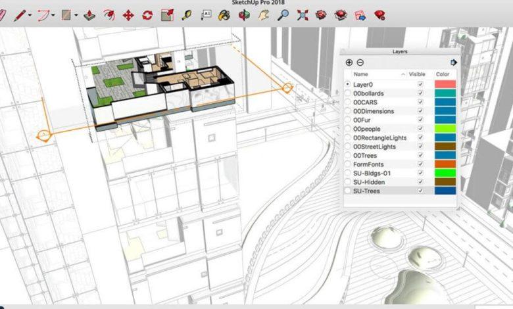Viewport: 513px width, 309px height.
Task: Click the Color column header
Action: coord(443,74)
